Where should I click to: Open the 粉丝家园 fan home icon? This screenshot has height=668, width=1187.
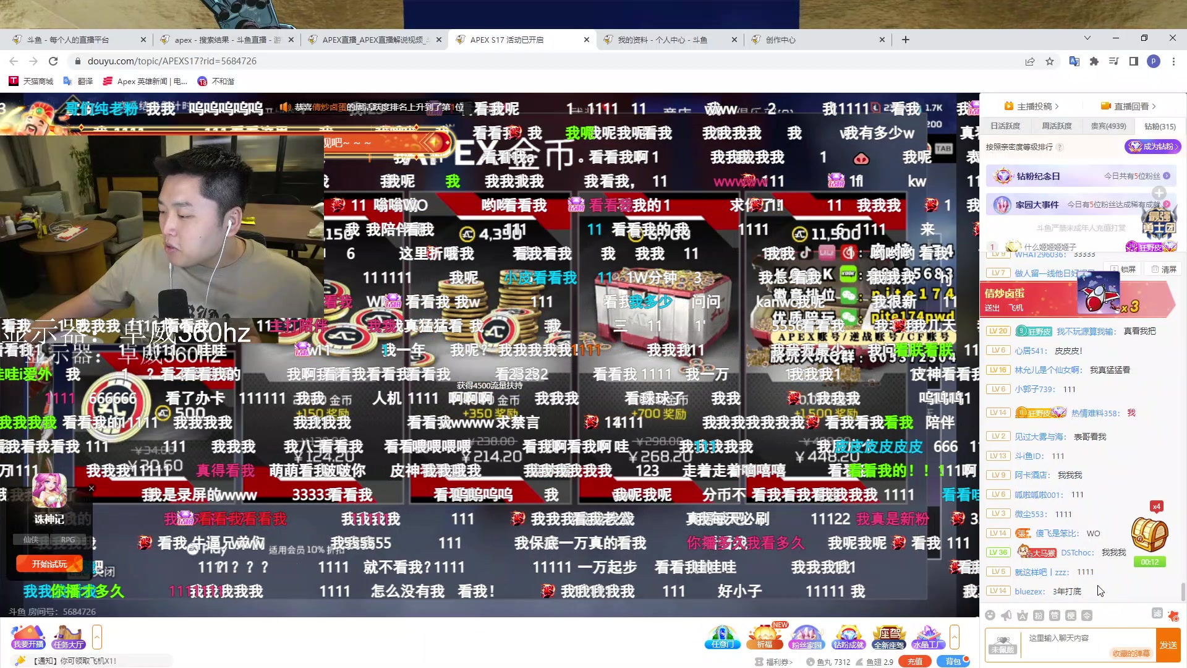click(806, 636)
